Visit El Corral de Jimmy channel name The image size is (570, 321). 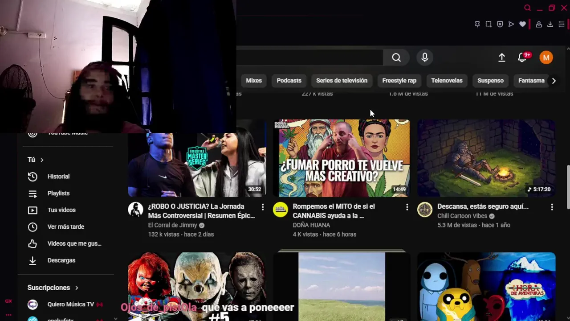pos(172,225)
